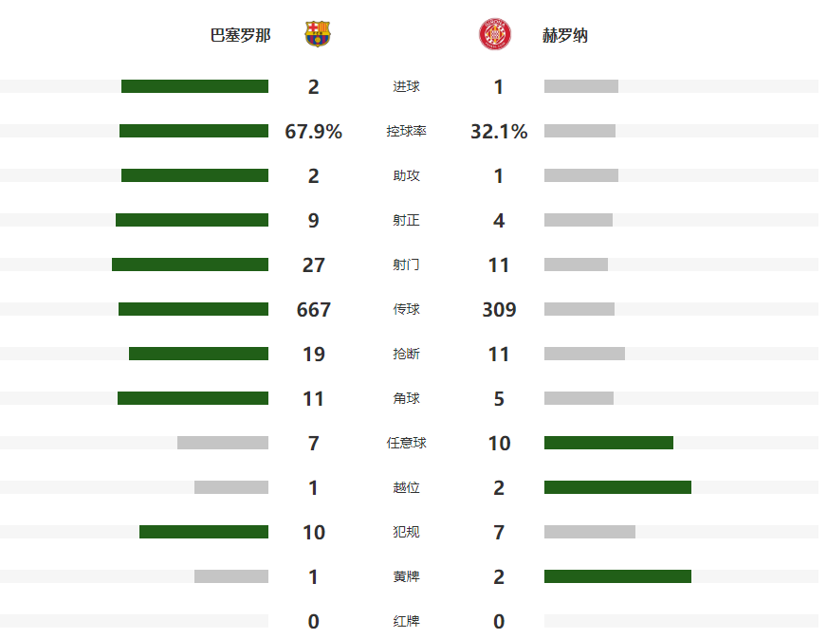Select the 传球 stat label

406,309
